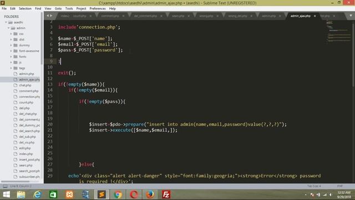
Task: Go to previous tab with left arrow
Action: (x=48, y=16)
